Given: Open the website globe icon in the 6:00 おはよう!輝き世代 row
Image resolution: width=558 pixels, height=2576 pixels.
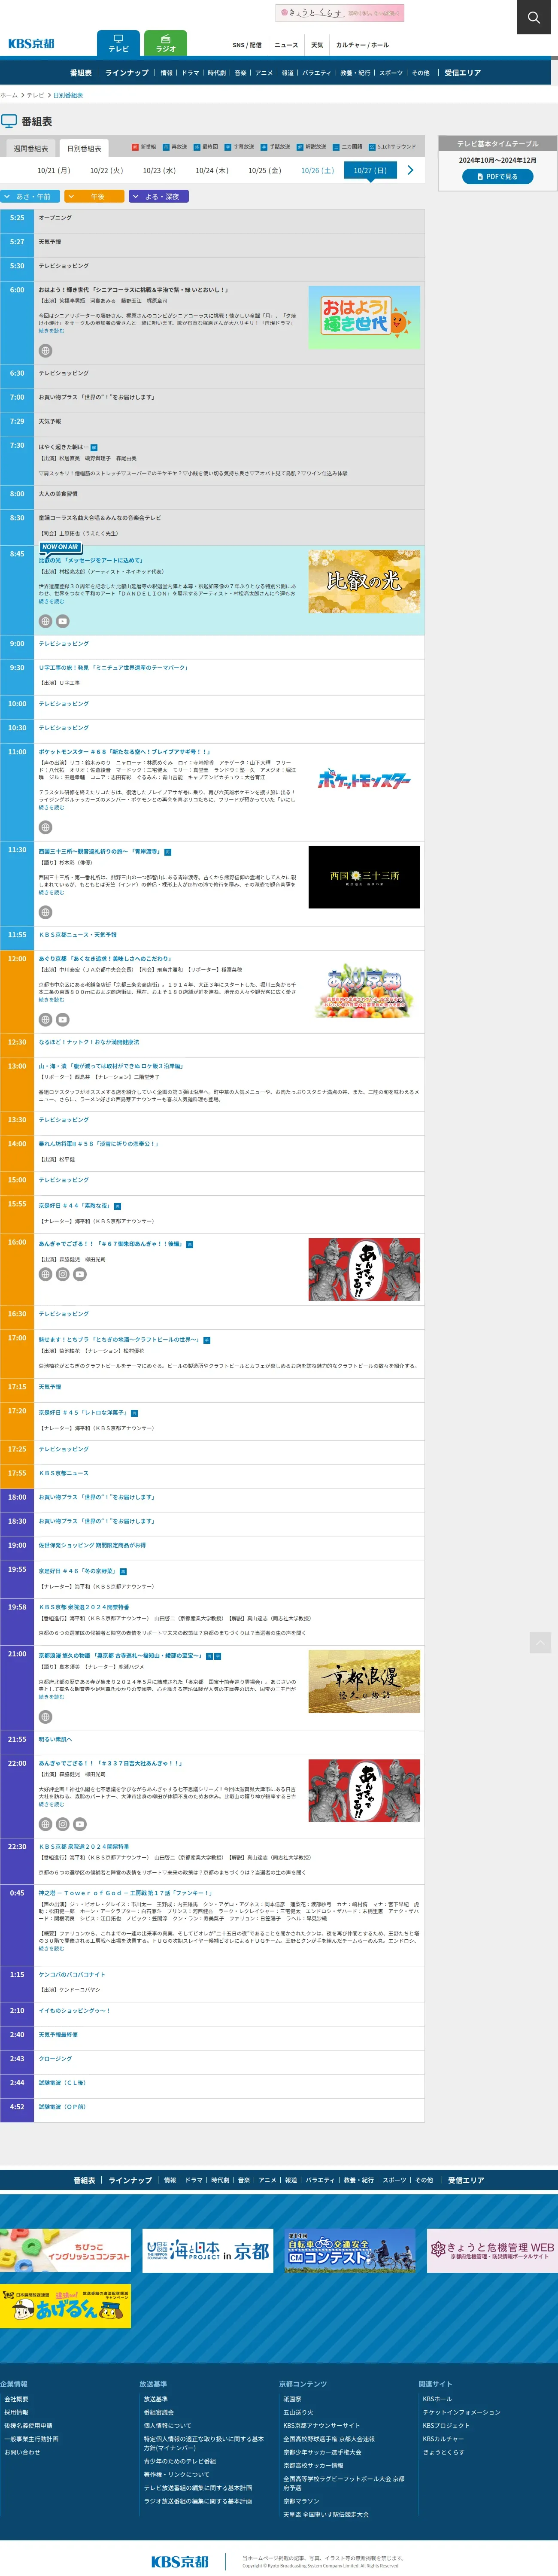Looking at the screenshot, I should pyautogui.click(x=45, y=351).
